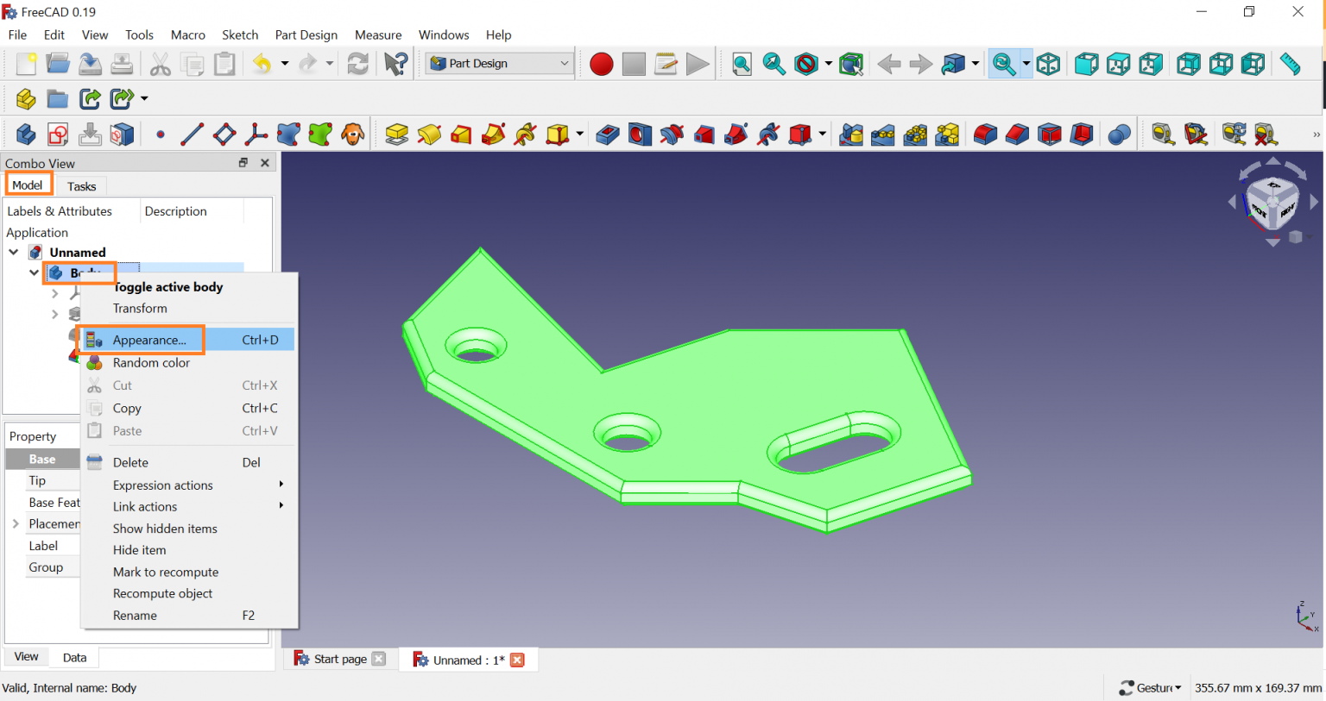
Task: Open the Part Design workbench dropdown
Action: (x=500, y=64)
